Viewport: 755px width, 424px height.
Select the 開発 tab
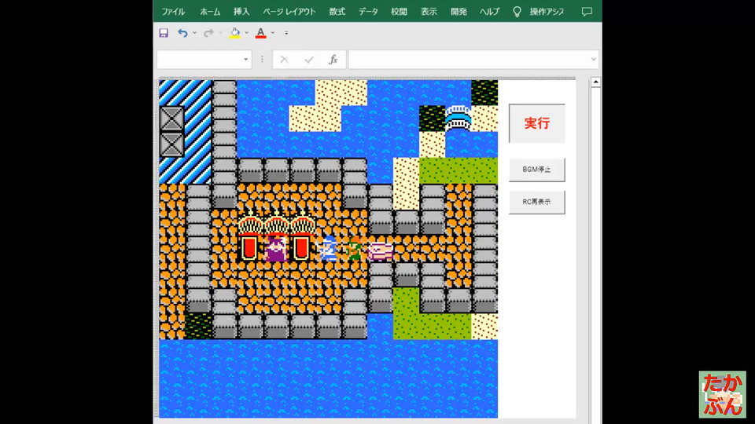459,12
